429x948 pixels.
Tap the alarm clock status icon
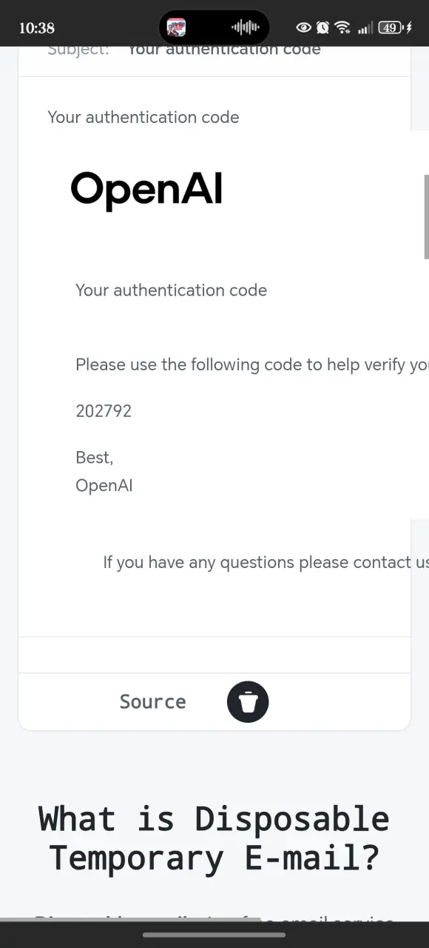pos(322,27)
